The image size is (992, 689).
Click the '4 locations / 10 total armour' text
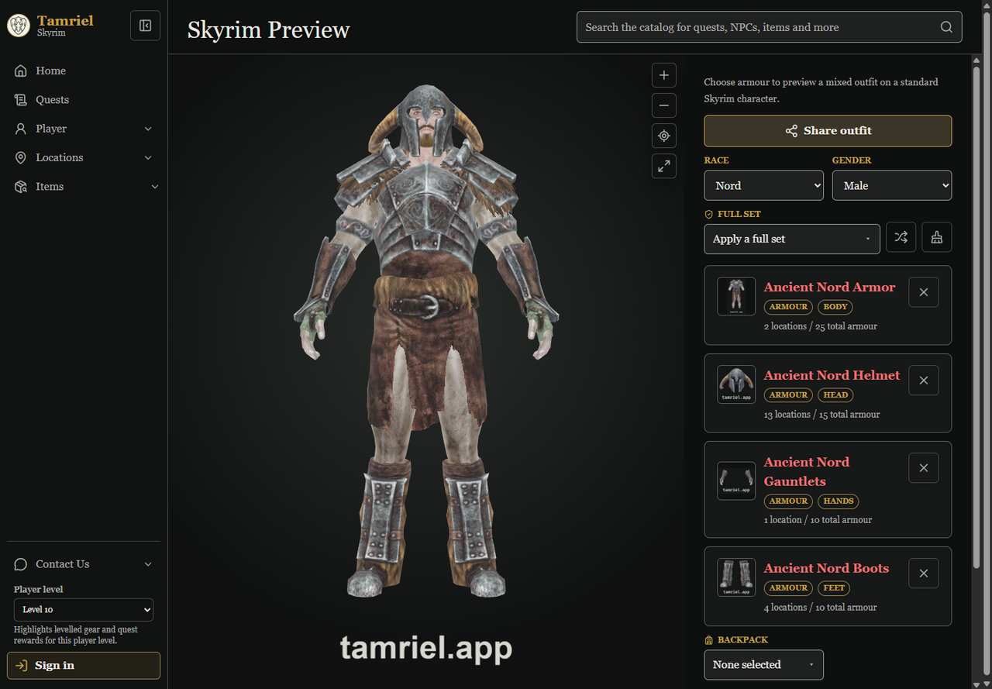(x=821, y=608)
